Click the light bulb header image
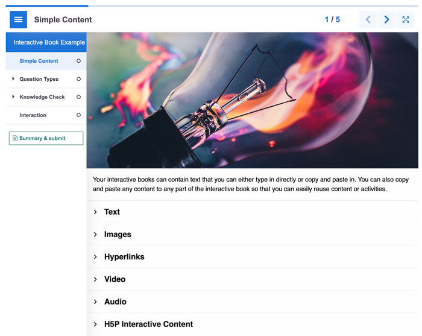This screenshot has width=422, height=336. click(252, 100)
